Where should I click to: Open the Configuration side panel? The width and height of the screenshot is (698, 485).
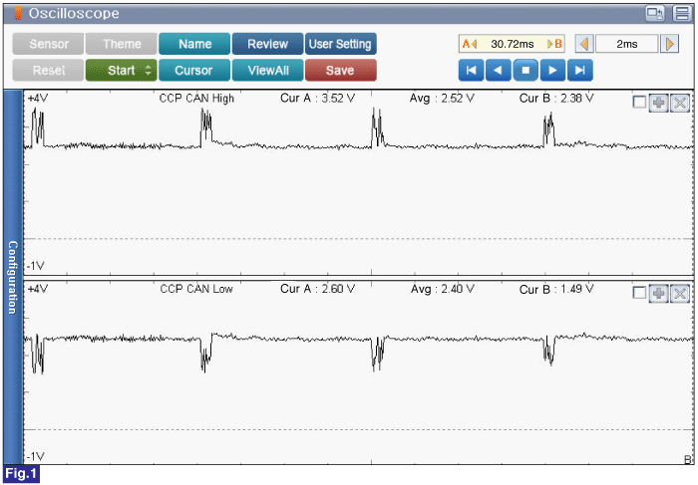pyautogui.click(x=13, y=277)
